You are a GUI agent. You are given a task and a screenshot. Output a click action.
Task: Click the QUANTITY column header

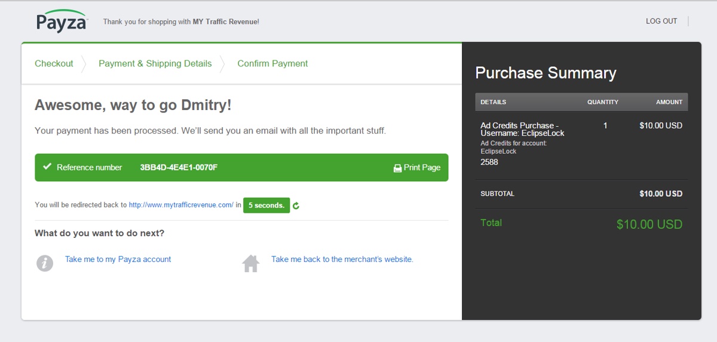tap(603, 102)
